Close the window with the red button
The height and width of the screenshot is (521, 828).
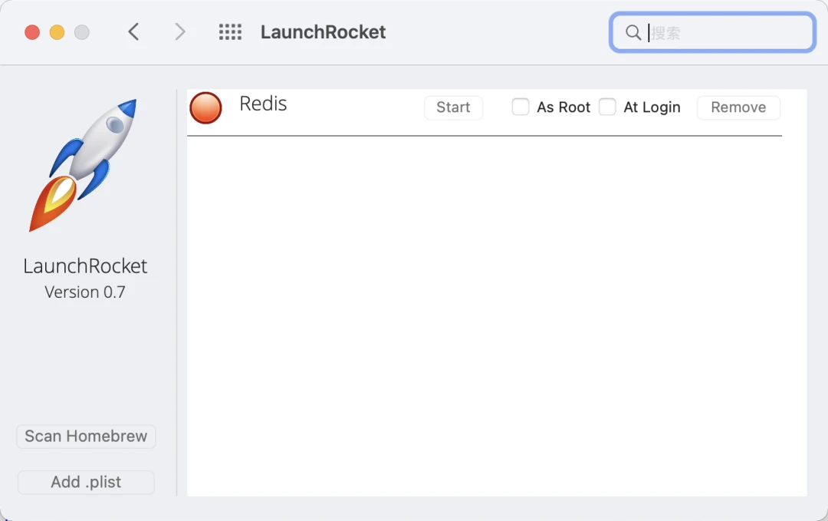(32, 32)
